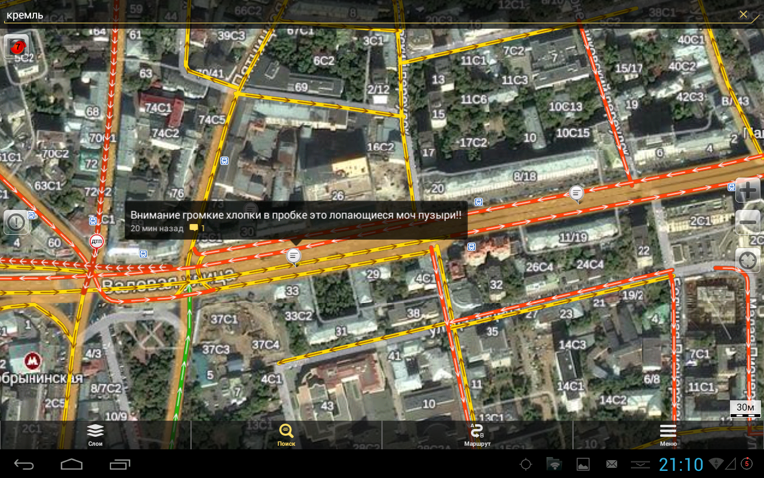This screenshot has width=764, height=478.
Task: Tap the GPS location status icon
Action: click(526, 464)
